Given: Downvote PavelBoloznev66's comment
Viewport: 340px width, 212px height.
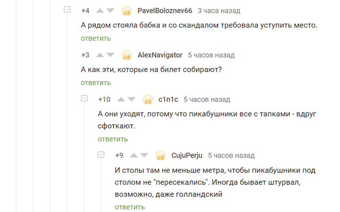Looking at the screenshot, I should click(x=110, y=10).
